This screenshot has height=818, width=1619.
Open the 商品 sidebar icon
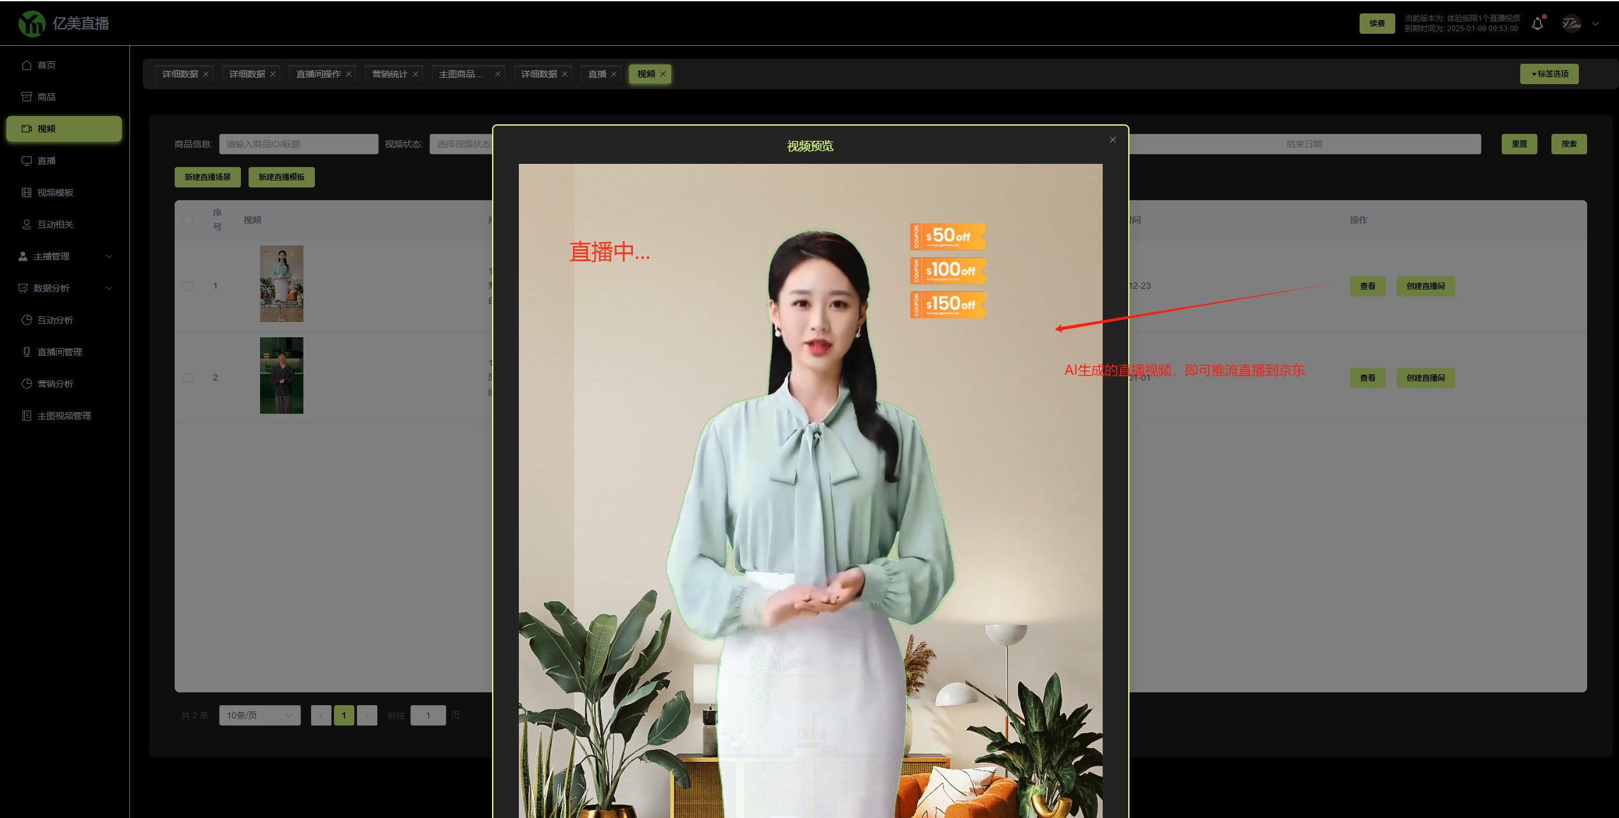click(27, 97)
